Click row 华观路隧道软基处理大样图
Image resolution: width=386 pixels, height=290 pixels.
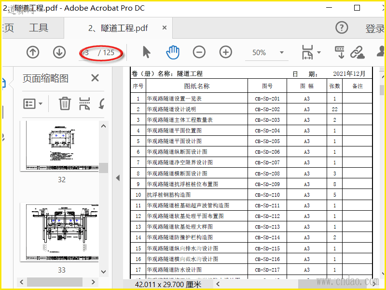(x=251, y=227)
